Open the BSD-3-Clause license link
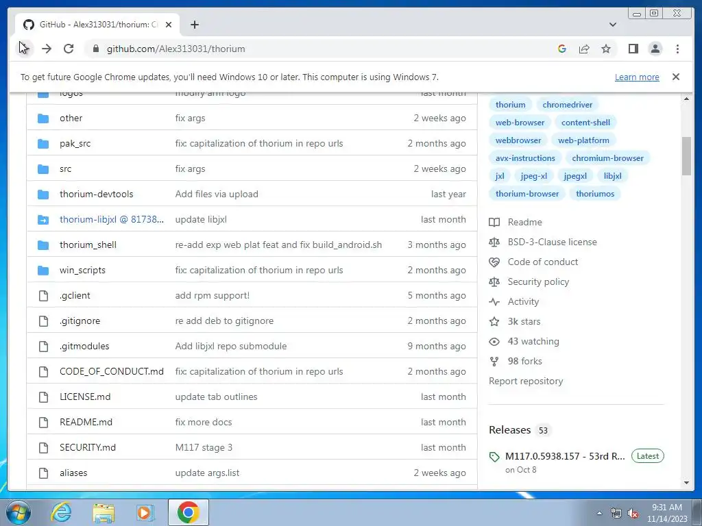The width and height of the screenshot is (702, 526). tap(543, 242)
